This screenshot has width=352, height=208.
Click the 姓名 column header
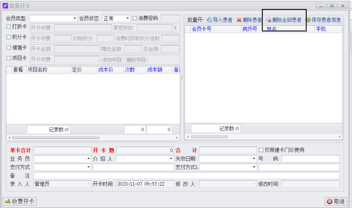tap(290, 29)
